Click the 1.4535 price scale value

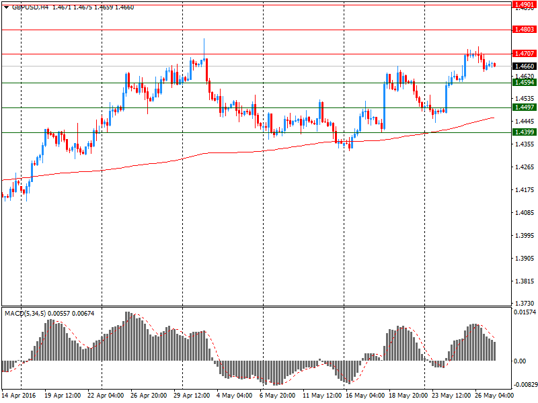(x=525, y=99)
